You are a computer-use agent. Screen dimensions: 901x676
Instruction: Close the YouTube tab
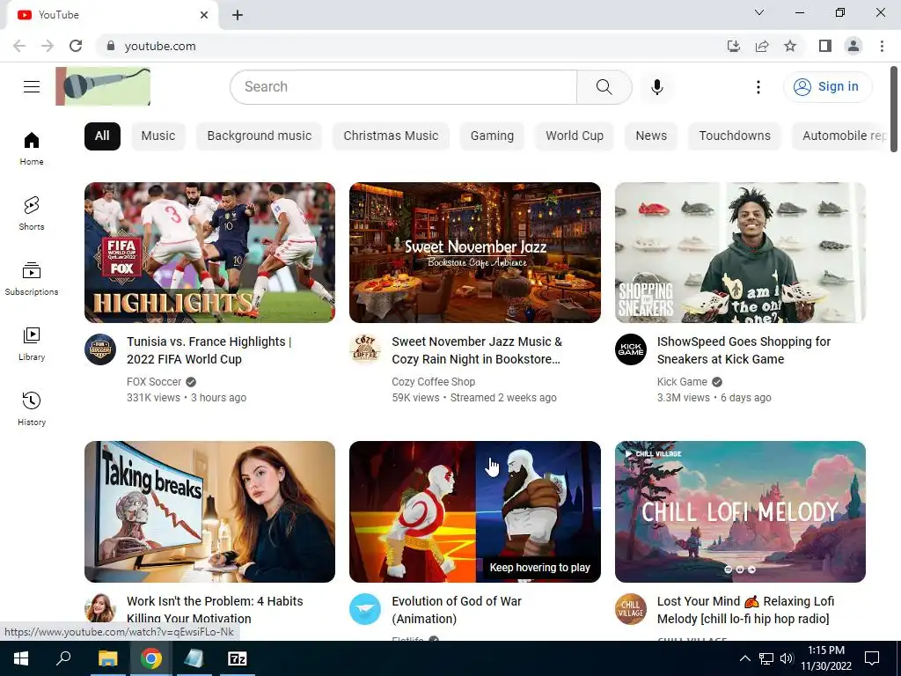pyautogui.click(x=204, y=15)
